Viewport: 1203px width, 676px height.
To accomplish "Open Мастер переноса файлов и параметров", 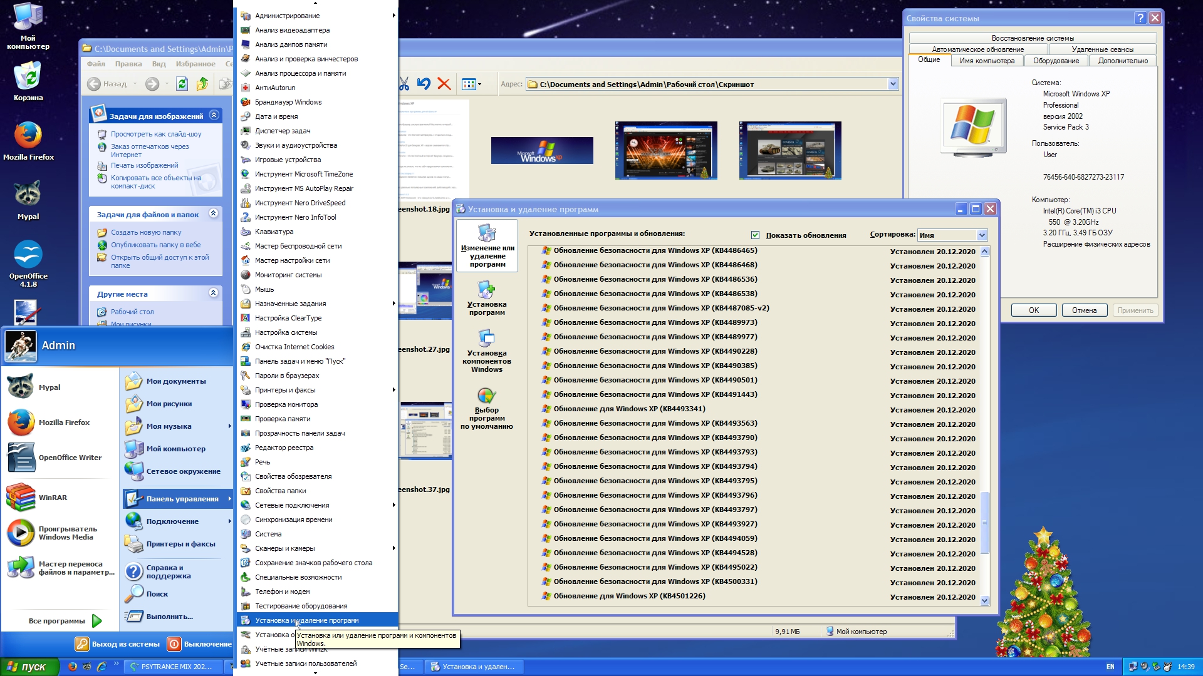I will pos(61,568).
